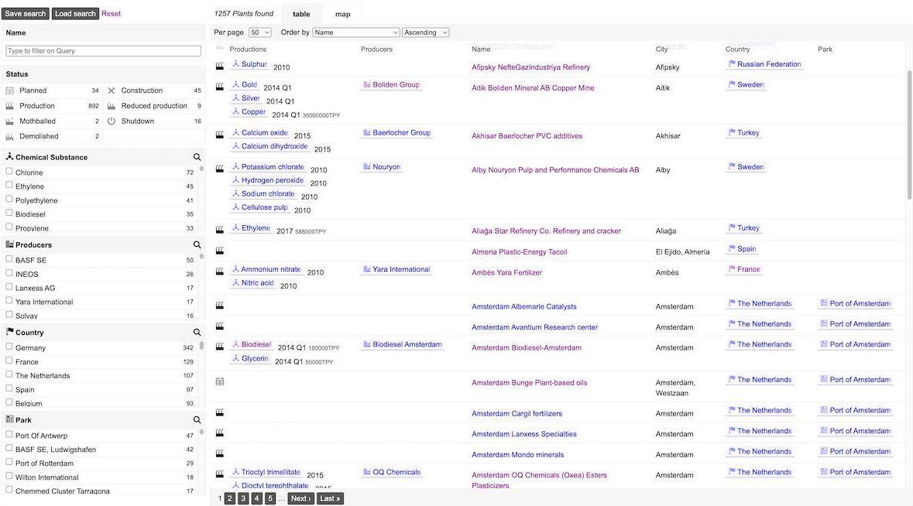This screenshot has height=506, width=913.
Task: Enable the BASF SE producer filter checkbox
Action: (x=8, y=258)
